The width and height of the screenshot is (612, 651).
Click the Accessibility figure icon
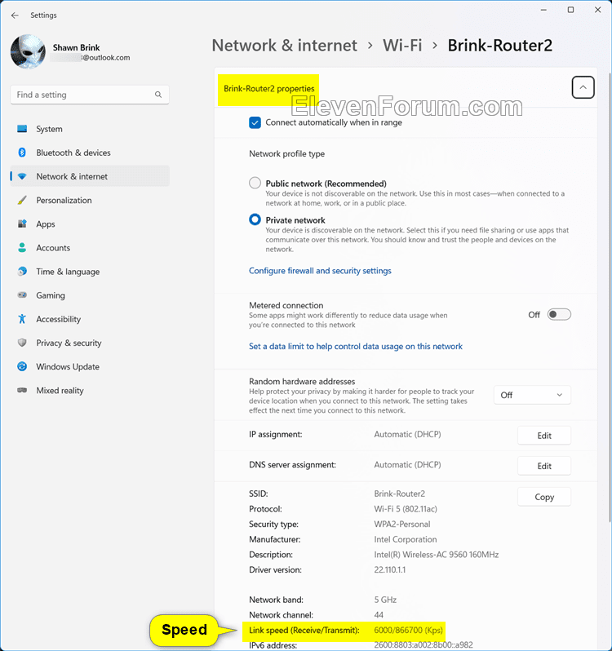22,319
